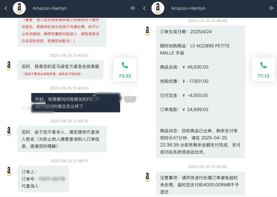
Task: Tap Amazon-Hamlyn title in left chat
Action: [x=50, y=8]
